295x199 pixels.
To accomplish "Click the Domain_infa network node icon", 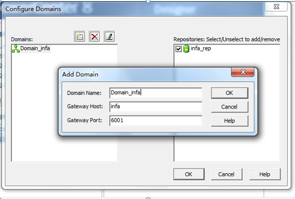I will tap(16, 49).
